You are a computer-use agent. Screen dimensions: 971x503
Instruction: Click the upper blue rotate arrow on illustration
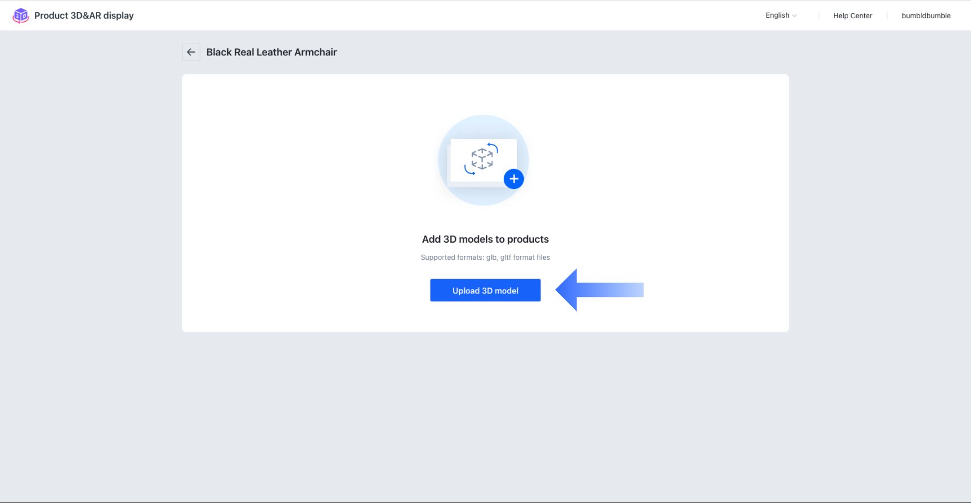(493, 148)
